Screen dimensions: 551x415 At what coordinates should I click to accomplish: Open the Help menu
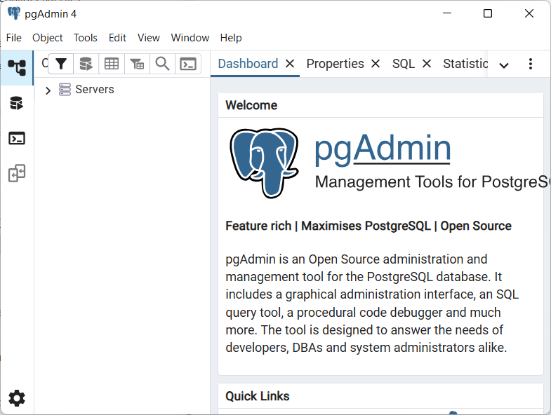(231, 38)
